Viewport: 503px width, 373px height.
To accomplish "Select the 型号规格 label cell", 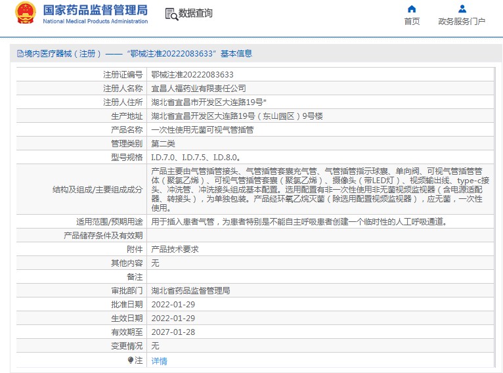I will coord(127,157).
